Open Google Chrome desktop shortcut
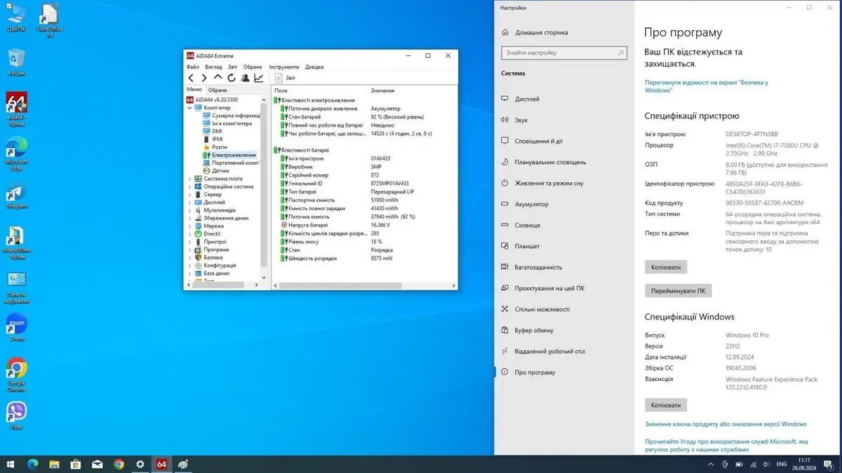This screenshot has height=473, width=842. (16, 369)
